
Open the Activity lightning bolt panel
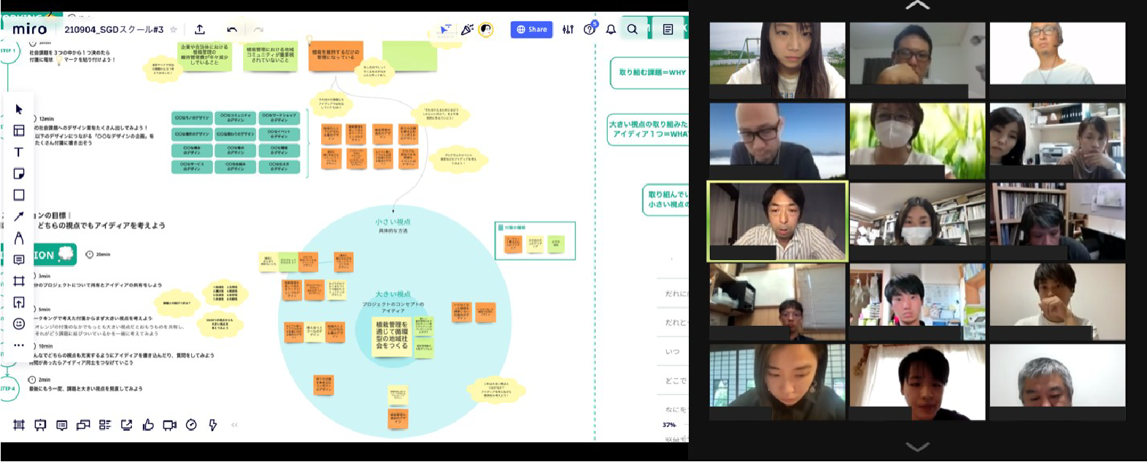coord(212,425)
